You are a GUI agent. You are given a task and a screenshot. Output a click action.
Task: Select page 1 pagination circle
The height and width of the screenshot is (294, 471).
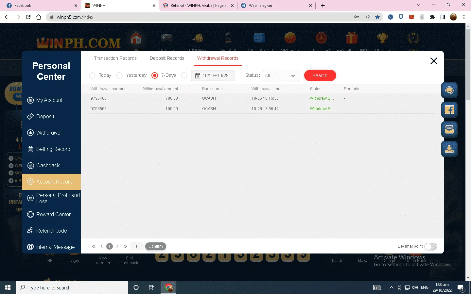[110, 246]
